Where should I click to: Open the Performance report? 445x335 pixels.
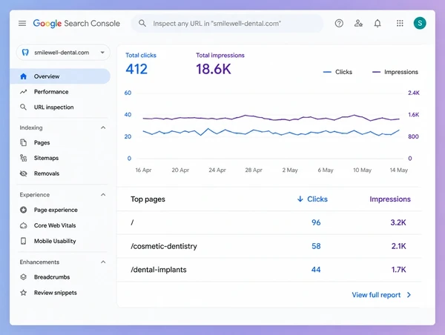[x=51, y=92]
